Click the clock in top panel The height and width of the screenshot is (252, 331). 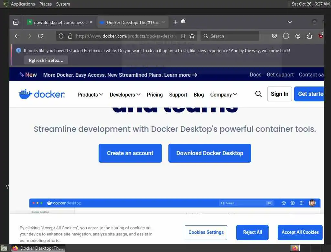click(311, 4)
